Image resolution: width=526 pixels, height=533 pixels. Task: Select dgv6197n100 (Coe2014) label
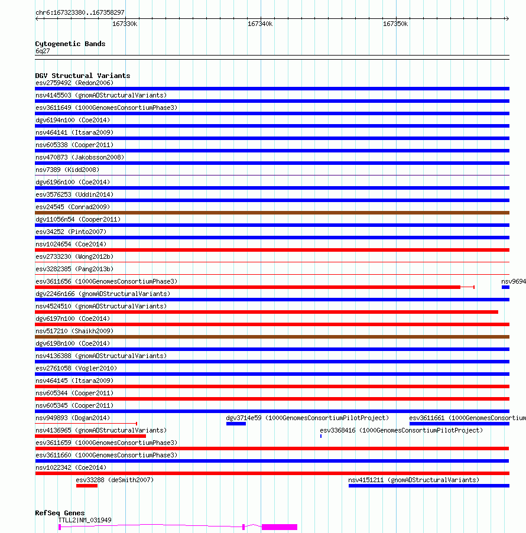click(73, 319)
